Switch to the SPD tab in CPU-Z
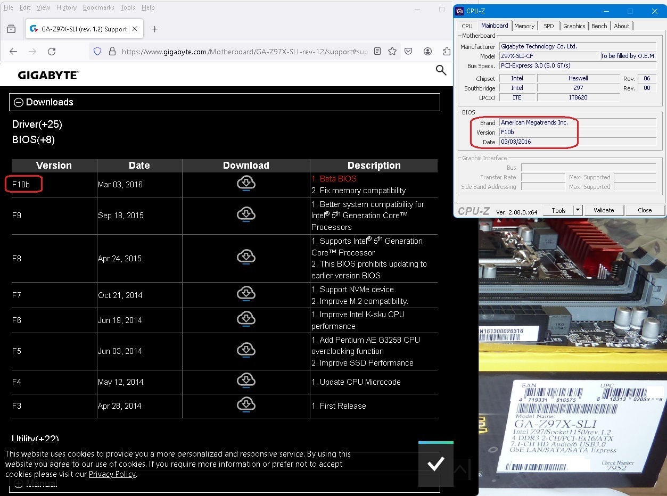Screen dimensions: 667x496 coord(549,26)
